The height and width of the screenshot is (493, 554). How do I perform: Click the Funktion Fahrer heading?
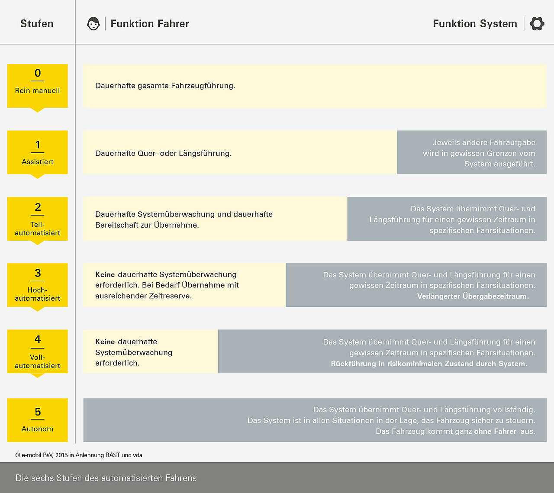tap(150, 24)
